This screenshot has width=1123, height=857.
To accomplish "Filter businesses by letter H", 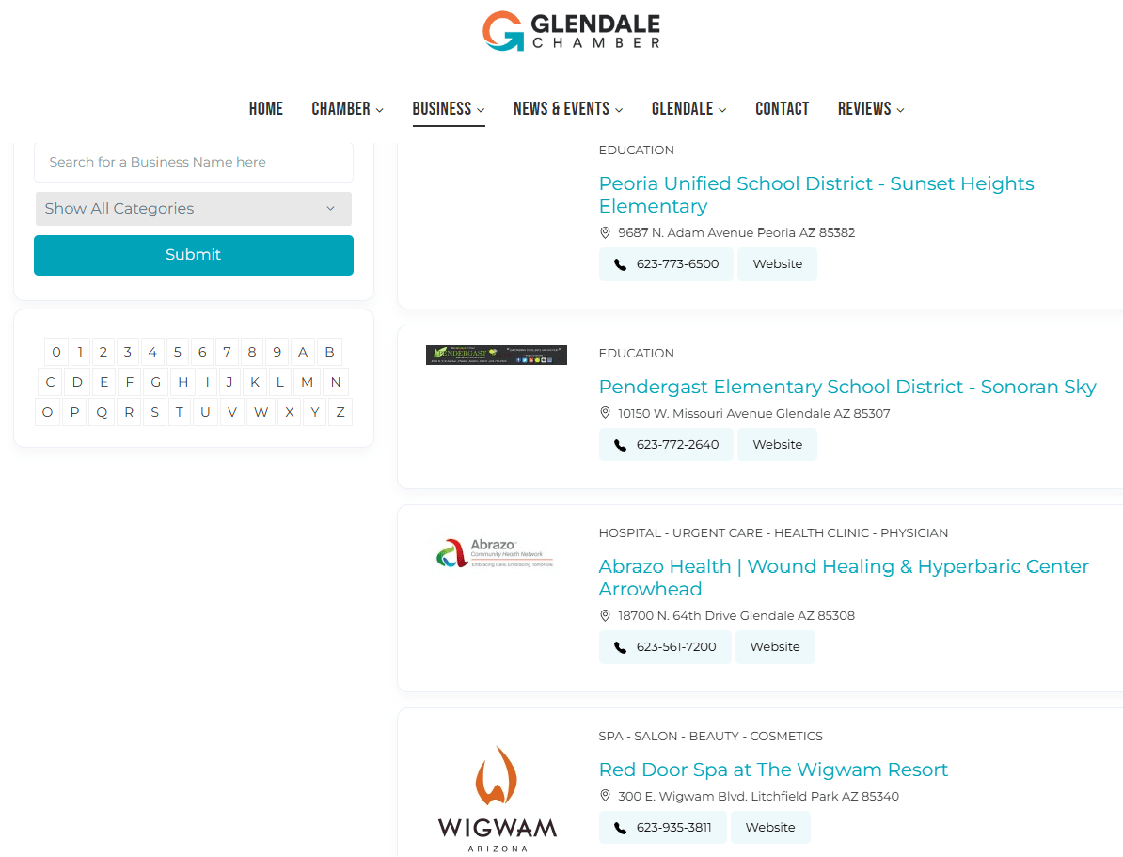I will tap(182, 382).
